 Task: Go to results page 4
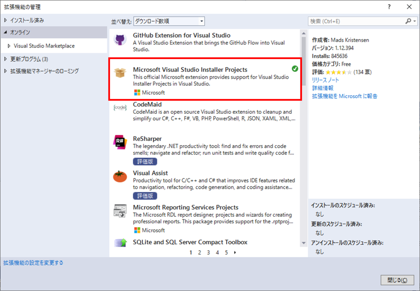[217, 252]
